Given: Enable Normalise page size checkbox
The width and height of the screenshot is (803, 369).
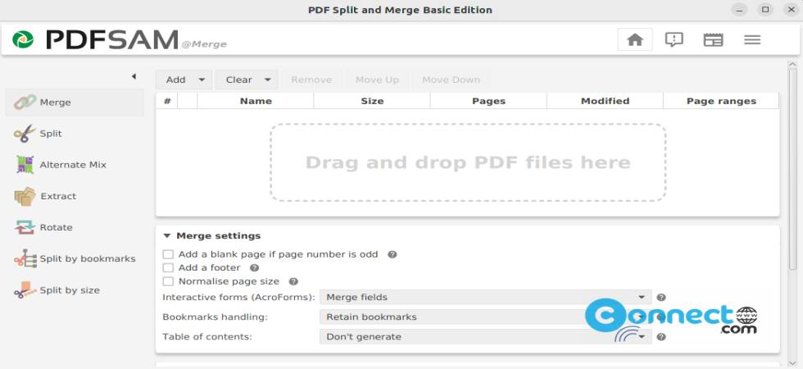Looking at the screenshot, I should (168, 281).
